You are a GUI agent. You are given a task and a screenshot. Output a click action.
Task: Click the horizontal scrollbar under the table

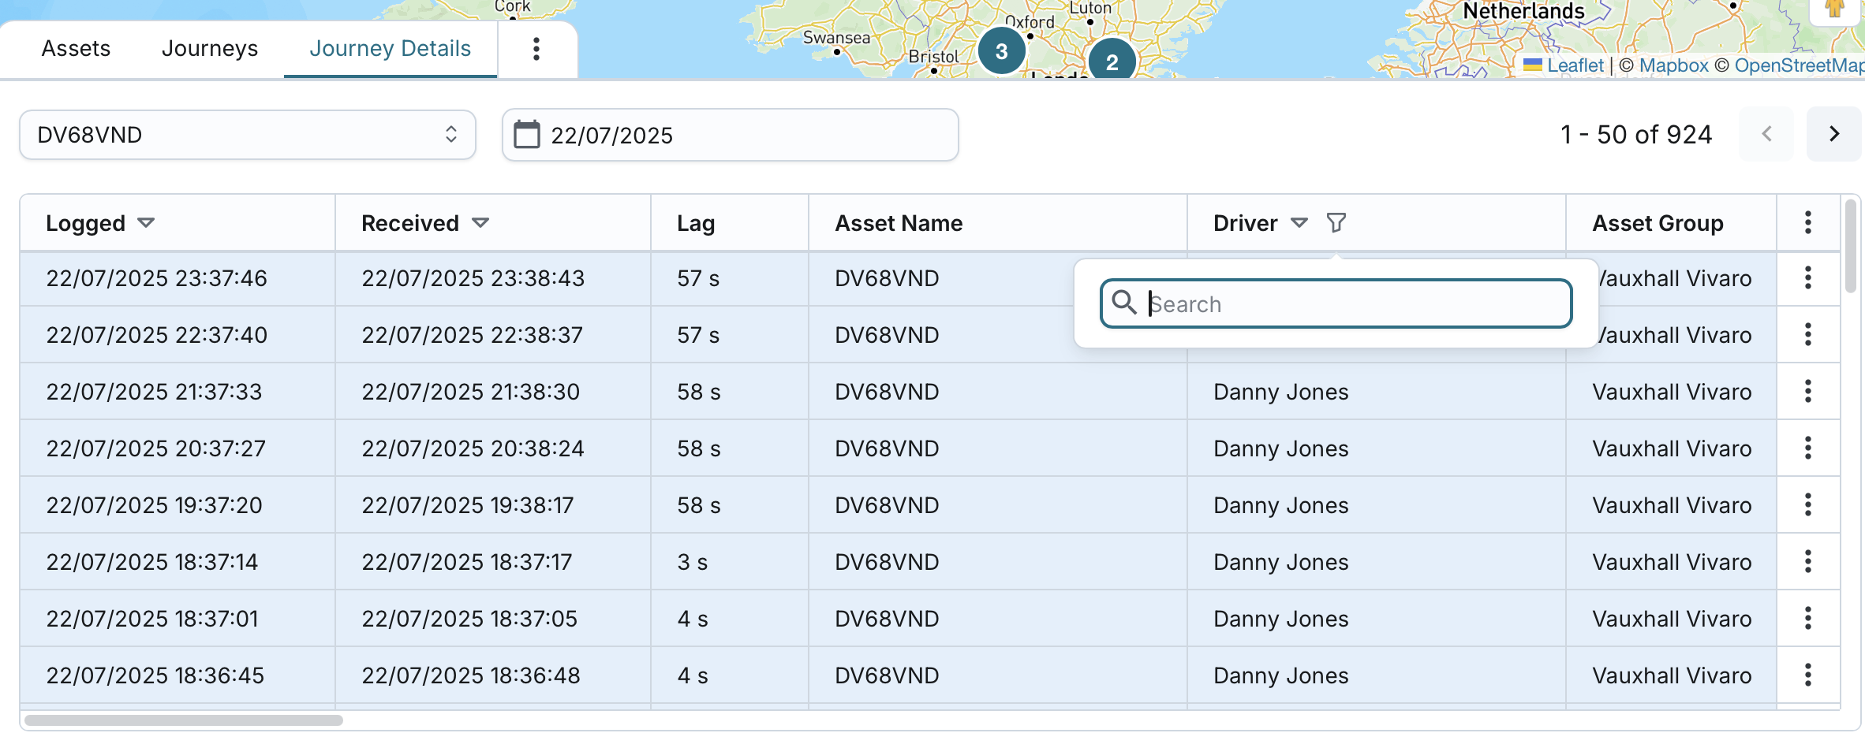coord(184,720)
